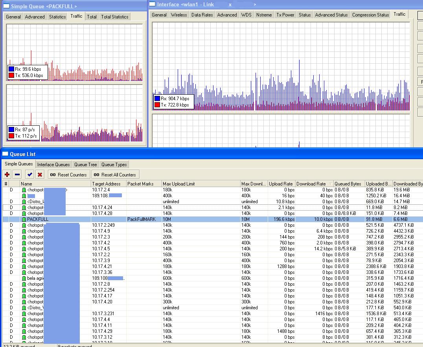Click the blue checkmark enable icon
The height and width of the screenshot is (347, 423).
(29, 174)
